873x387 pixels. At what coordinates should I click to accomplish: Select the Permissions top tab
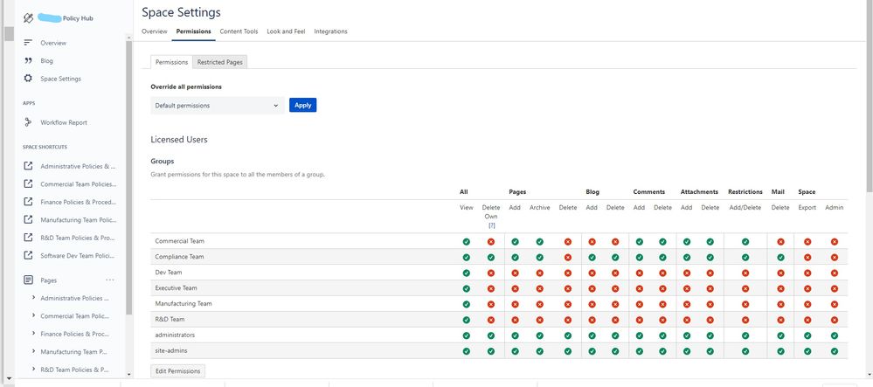click(193, 31)
